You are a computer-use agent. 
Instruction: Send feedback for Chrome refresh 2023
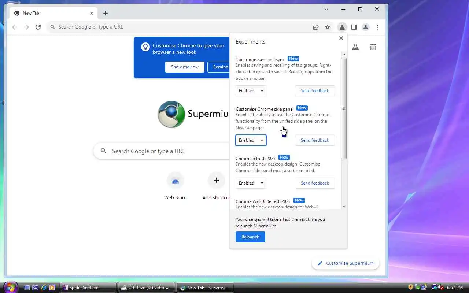tap(315, 183)
